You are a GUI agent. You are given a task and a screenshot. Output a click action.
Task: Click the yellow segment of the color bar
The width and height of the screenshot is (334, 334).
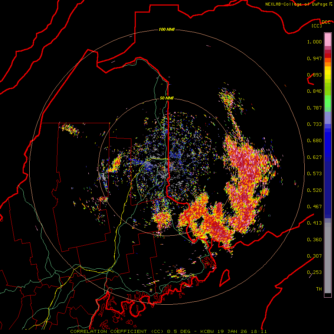click(x=328, y=73)
